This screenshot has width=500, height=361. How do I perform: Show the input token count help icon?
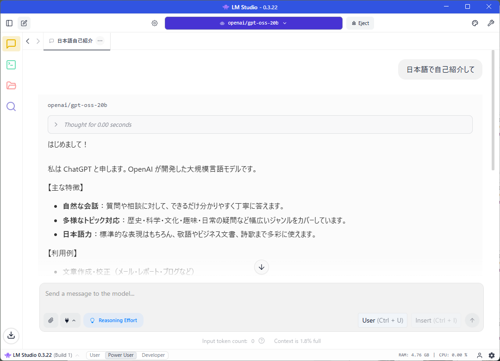pos(262,341)
